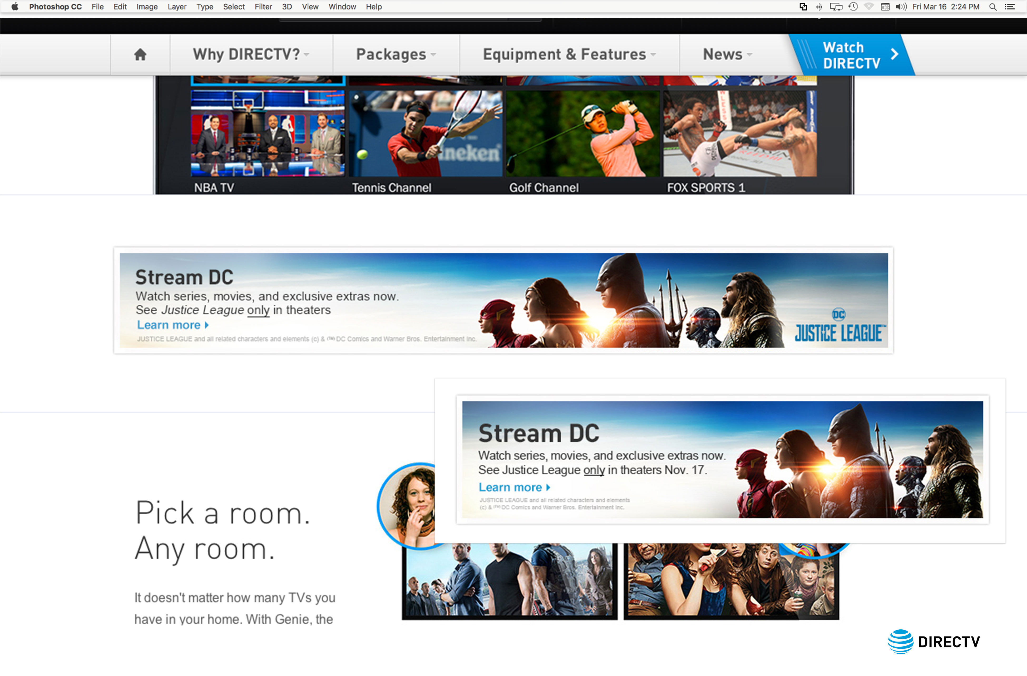Screen dimensions: 1027x676
Task: Click the 'It doesn't matter how many TVs' paragraph
Action: [235, 609]
